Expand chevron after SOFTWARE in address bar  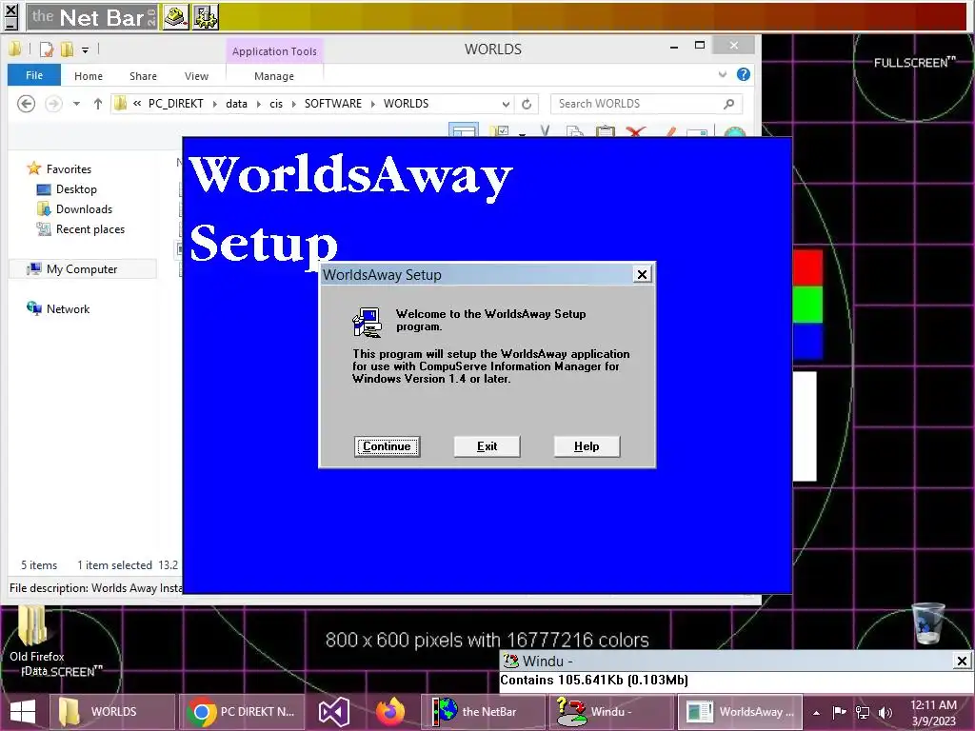(x=373, y=104)
